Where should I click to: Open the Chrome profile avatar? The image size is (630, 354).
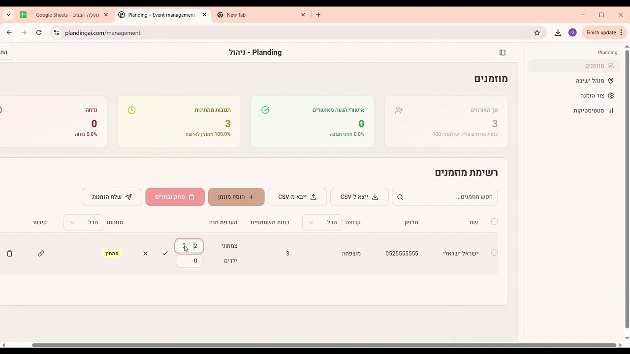point(572,32)
